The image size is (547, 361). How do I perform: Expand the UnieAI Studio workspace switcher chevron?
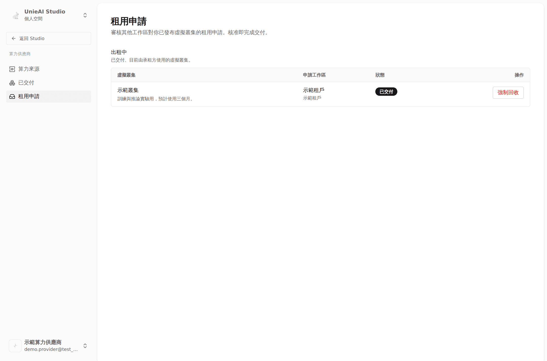click(x=85, y=15)
